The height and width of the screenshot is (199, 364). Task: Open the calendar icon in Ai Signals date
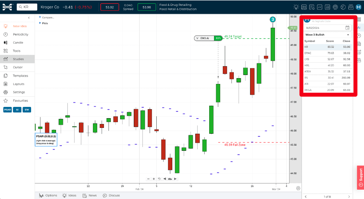click(x=347, y=28)
